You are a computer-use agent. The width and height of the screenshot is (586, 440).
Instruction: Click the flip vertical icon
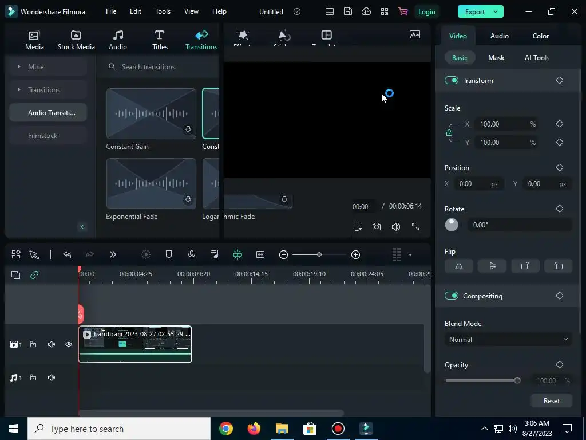tap(492, 266)
